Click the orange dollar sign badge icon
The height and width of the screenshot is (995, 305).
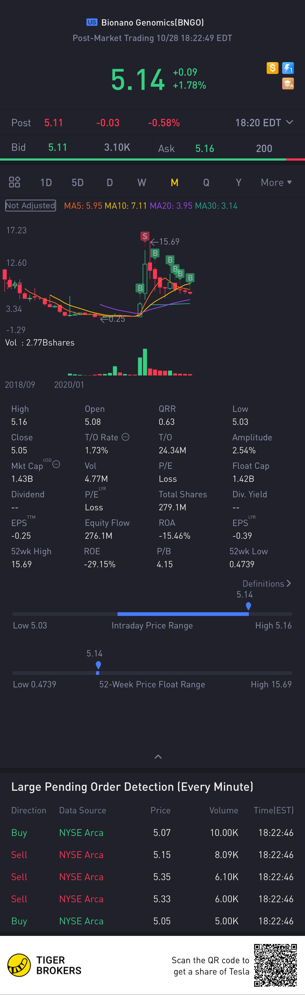[272, 68]
